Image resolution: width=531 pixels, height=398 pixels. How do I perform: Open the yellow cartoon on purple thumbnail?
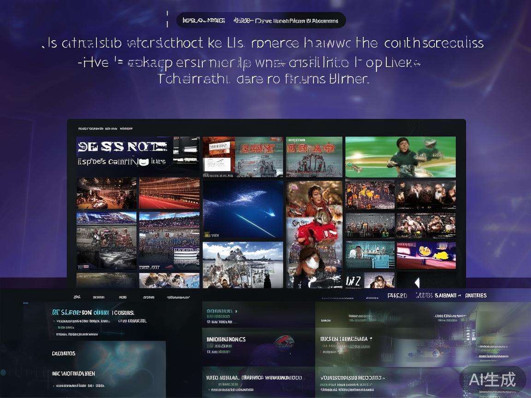point(426,255)
